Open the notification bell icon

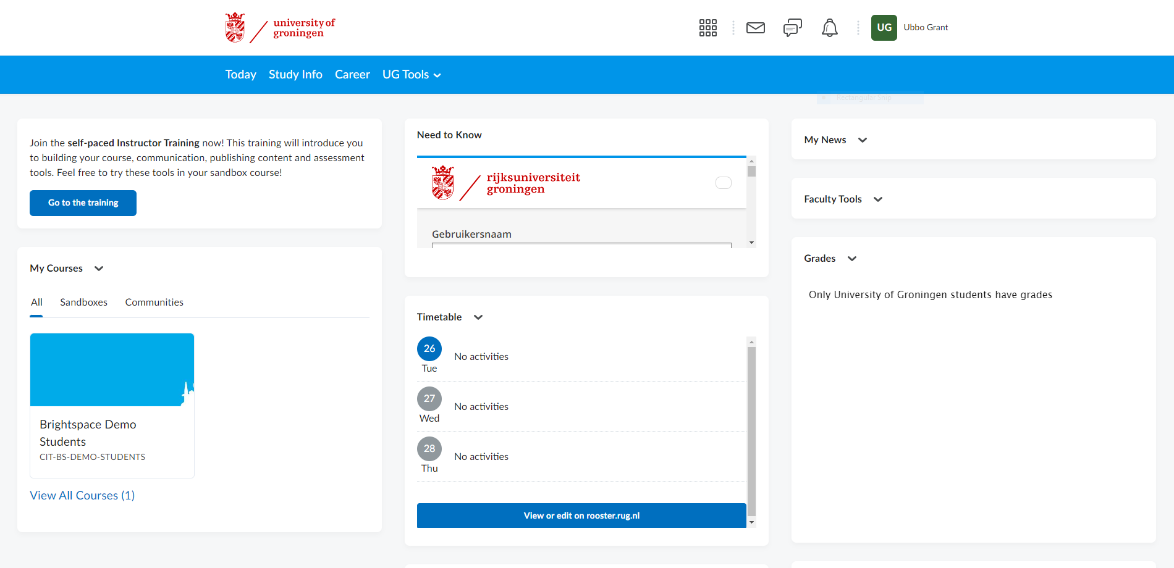pyautogui.click(x=829, y=28)
